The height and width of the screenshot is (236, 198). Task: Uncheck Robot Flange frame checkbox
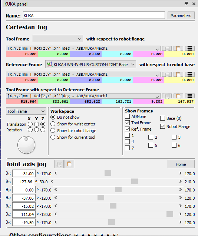point(162,127)
